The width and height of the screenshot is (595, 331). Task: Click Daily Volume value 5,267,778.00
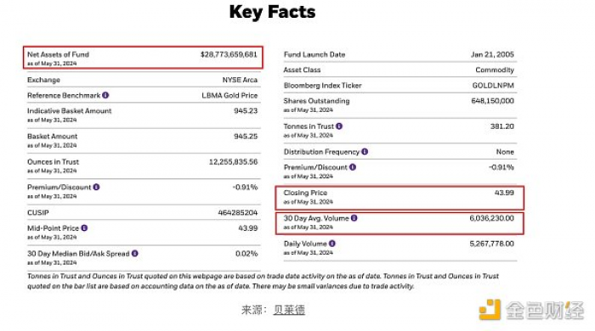pos(492,244)
